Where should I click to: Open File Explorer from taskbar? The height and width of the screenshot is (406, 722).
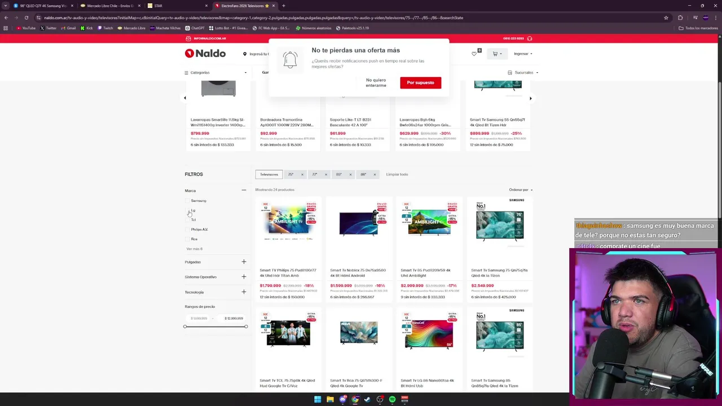(330, 399)
